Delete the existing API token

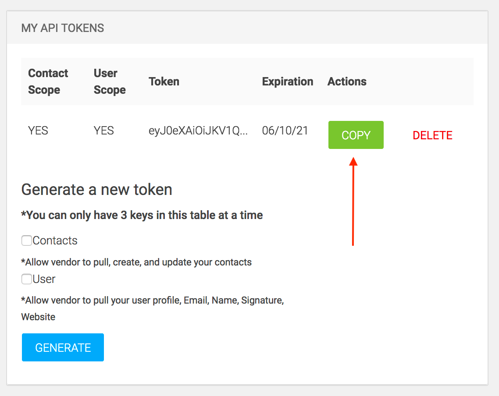432,135
